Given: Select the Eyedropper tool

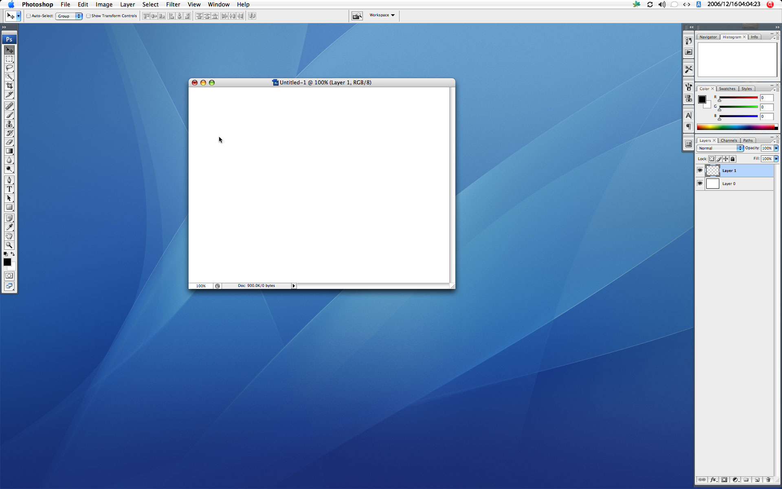Looking at the screenshot, I should pos(9,227).
